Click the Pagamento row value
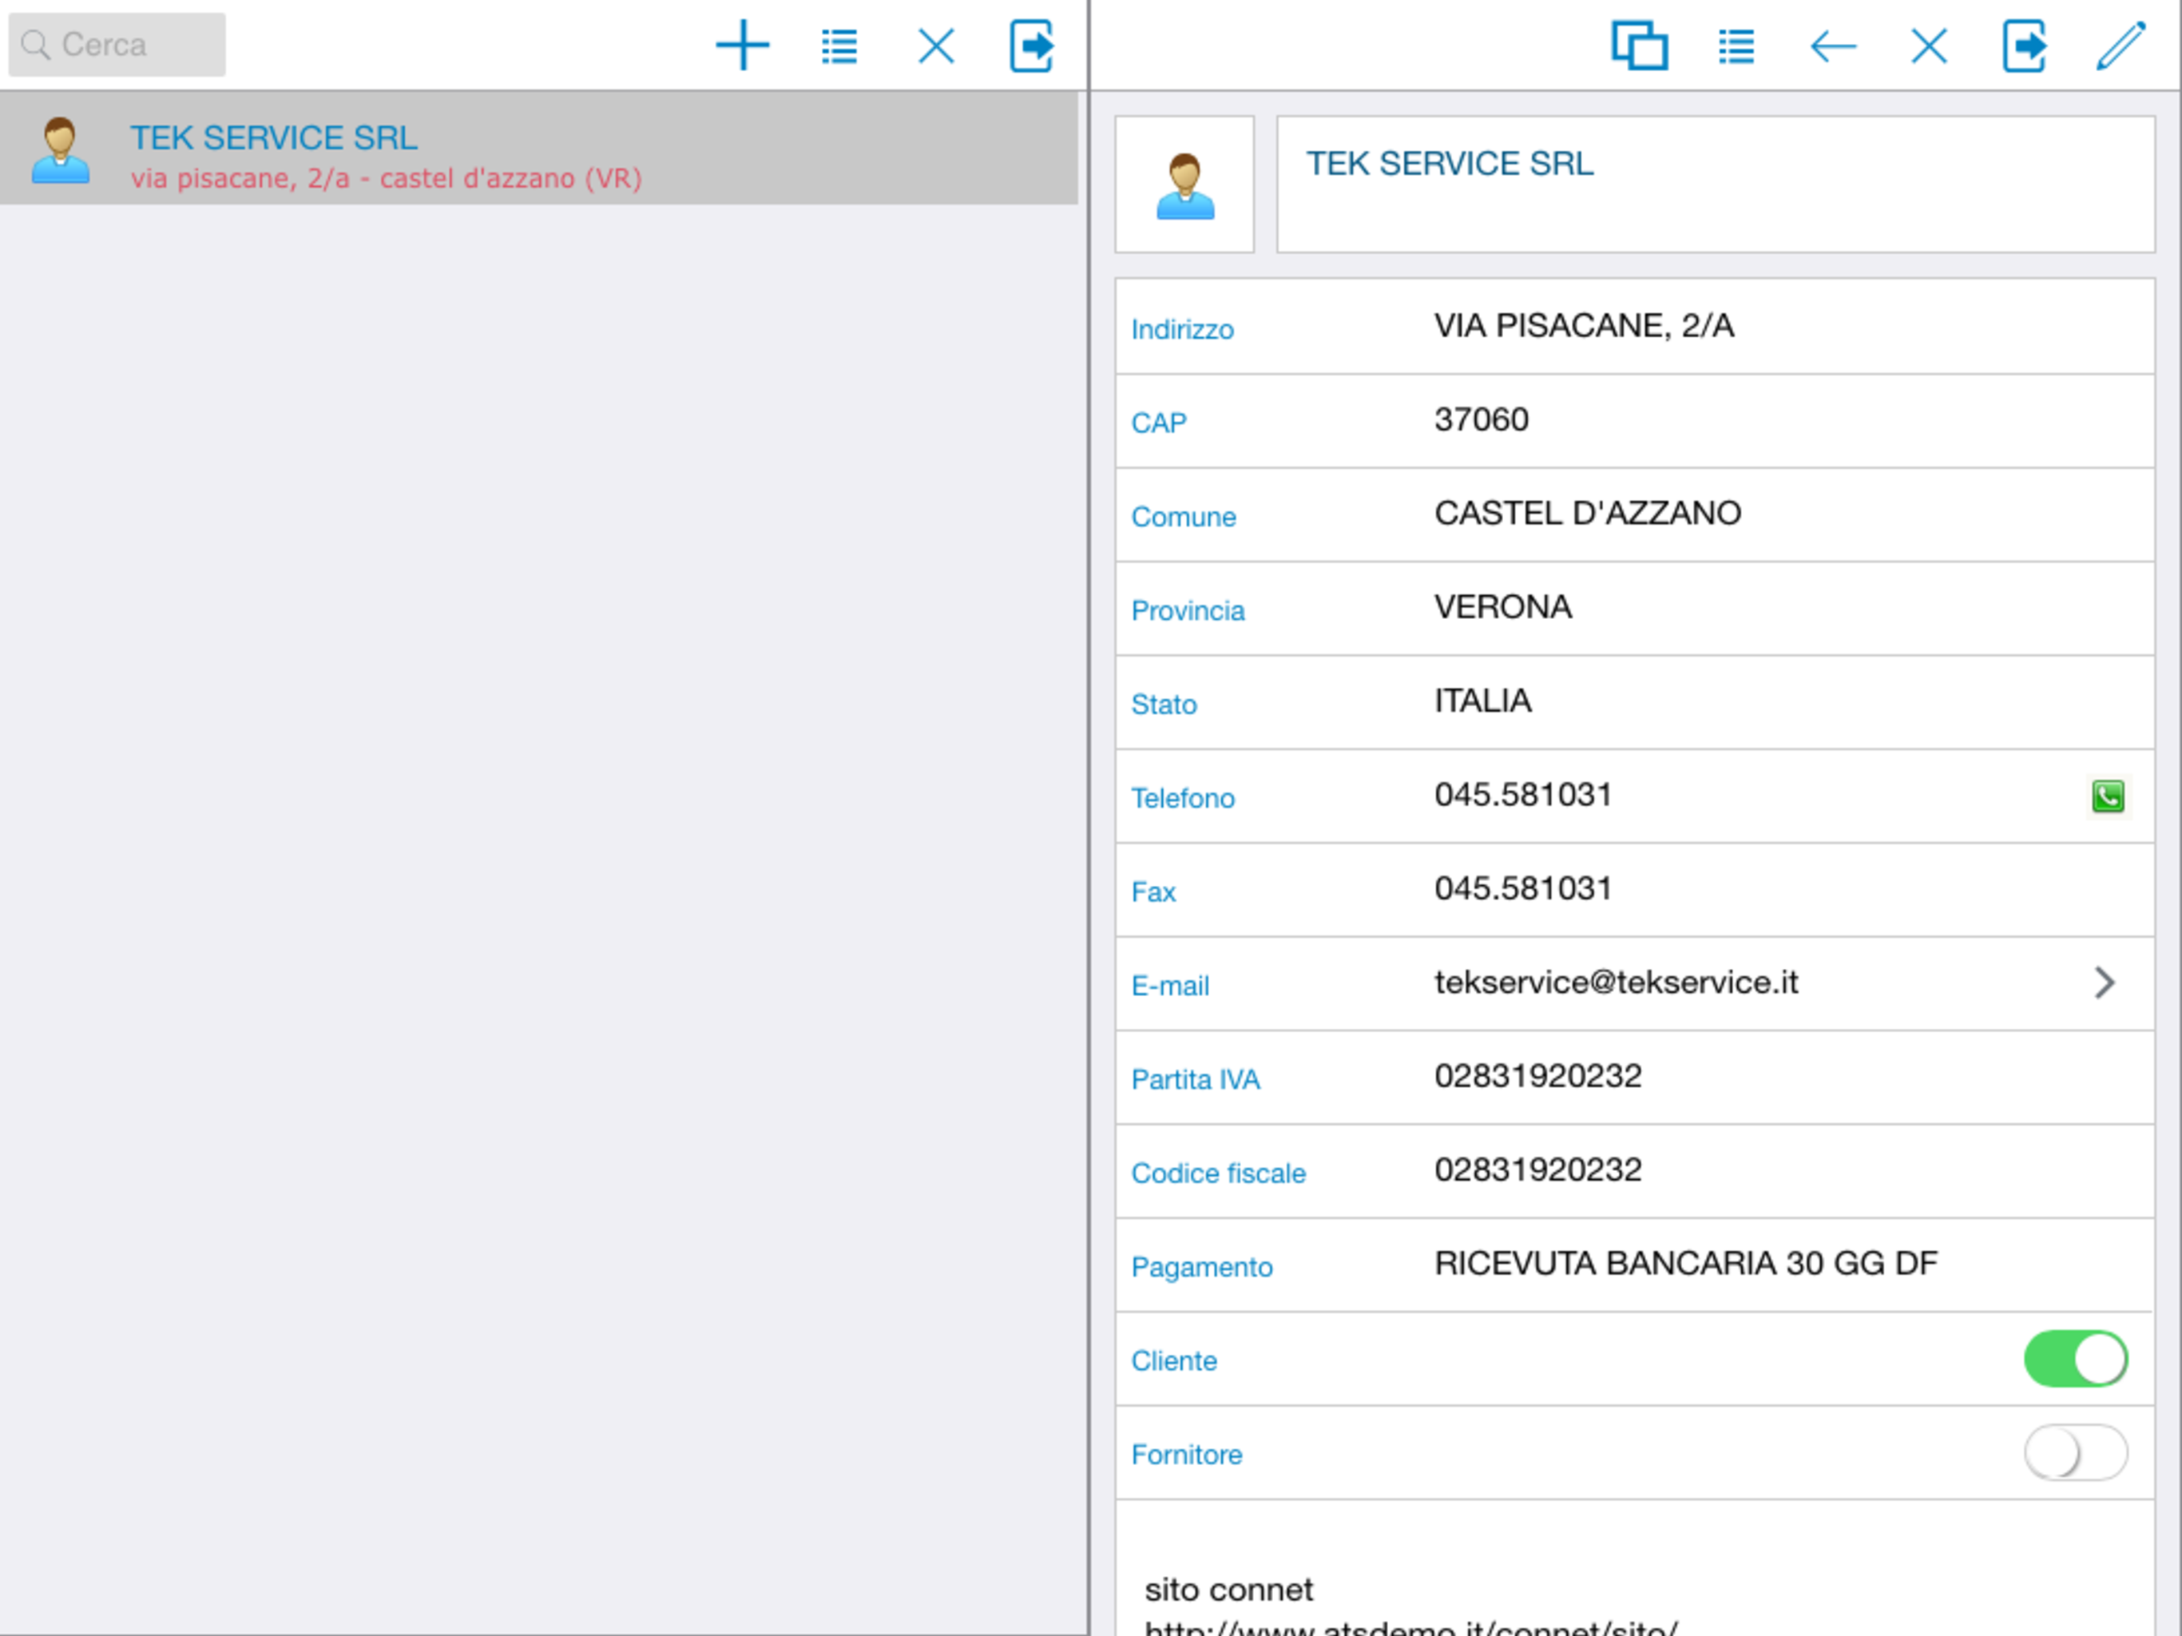This screenshot has width=2182, height=1636. click(1685, 1264)
